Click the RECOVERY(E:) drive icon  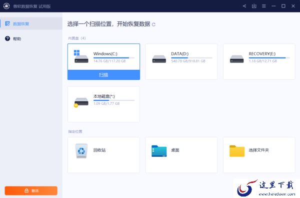pos(236,59)
